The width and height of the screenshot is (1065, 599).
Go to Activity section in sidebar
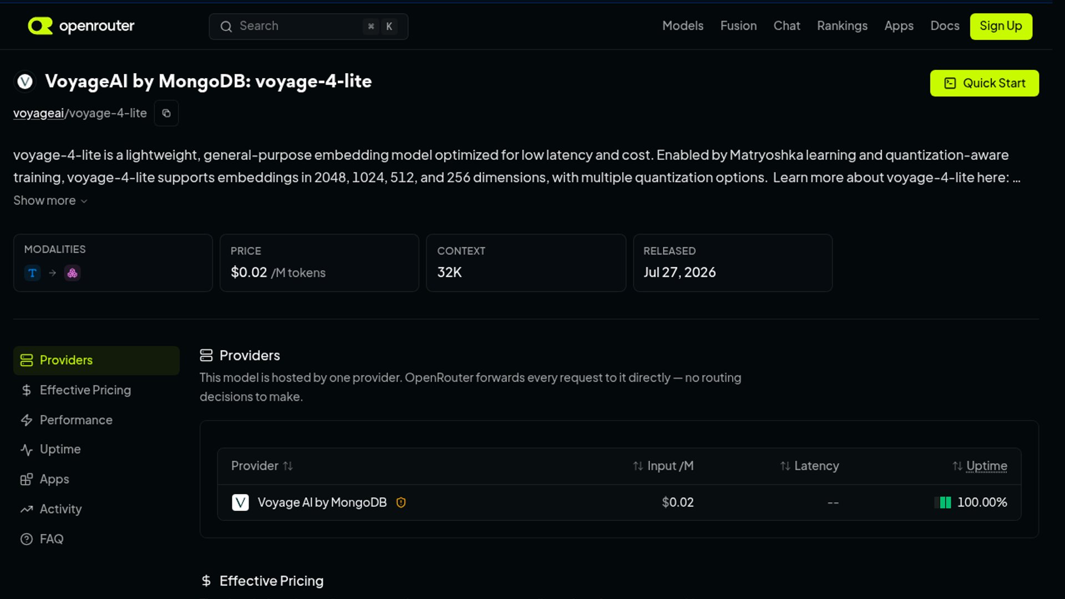click(x=97, y=509)
